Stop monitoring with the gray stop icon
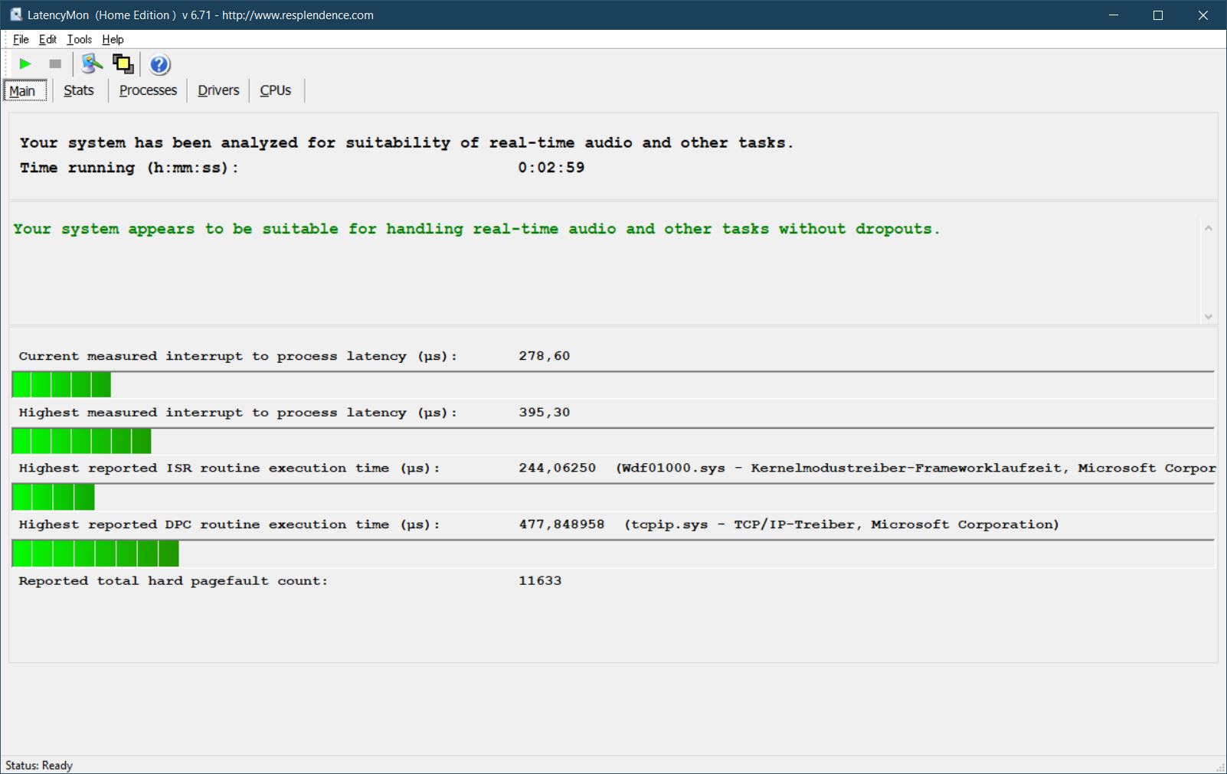Image resolution: width=1227 pixels, height=774 pixels. point(55,64)
